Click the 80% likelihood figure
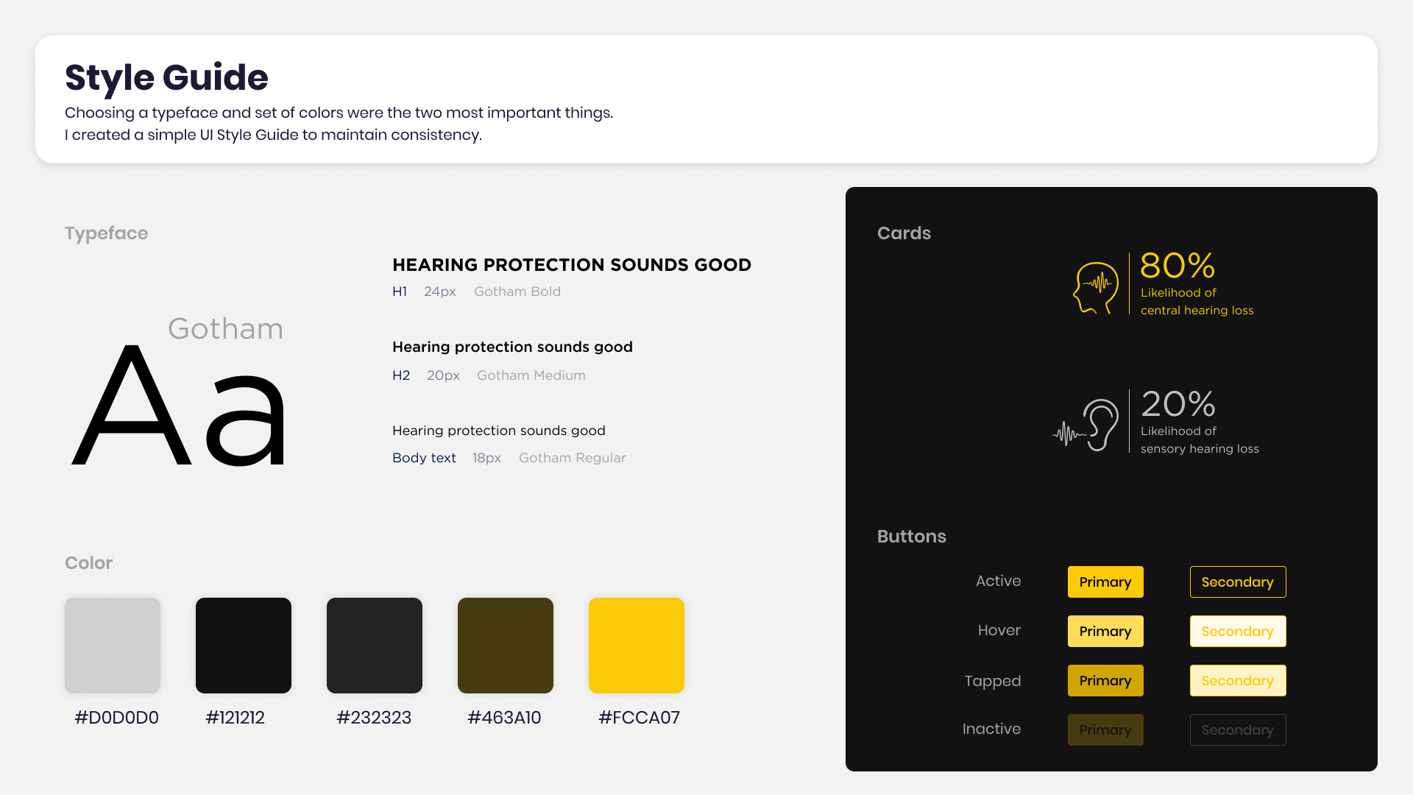The image size is (1413, 795). point(1177,266)
